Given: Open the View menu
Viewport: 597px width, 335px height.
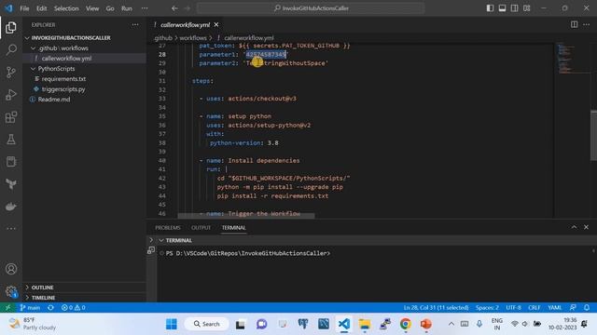Looking at the screenshot, I should [x=92, y=8].
